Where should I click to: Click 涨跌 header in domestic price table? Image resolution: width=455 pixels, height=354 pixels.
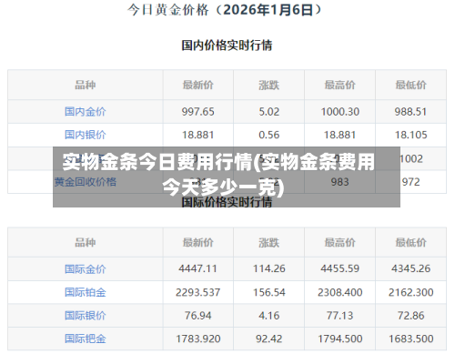point(269,85)
